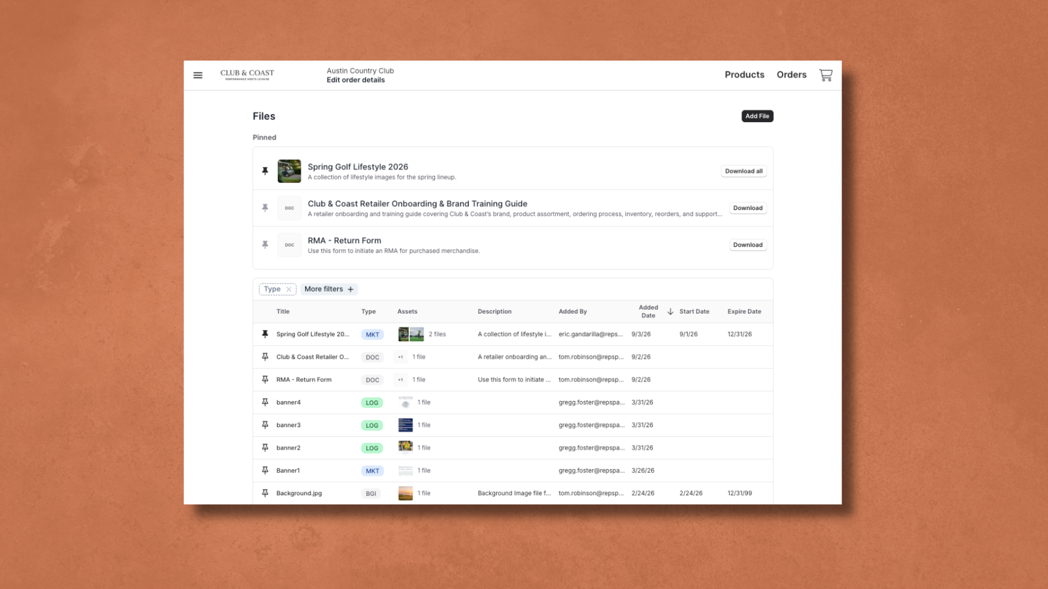The height and width of the screenshot is (589, 1048).
Task: Pin the banner2 row
Action: click(265, 448)
